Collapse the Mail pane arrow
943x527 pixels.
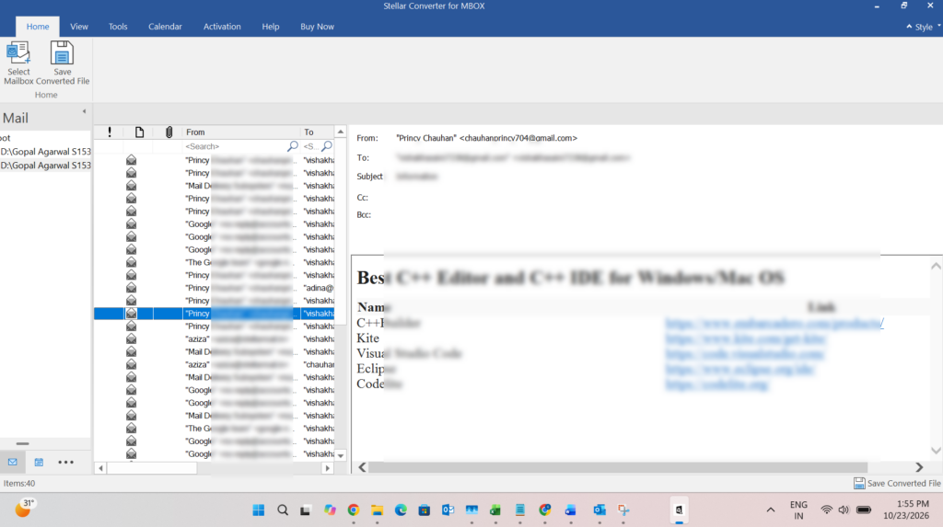click(84, 111)
